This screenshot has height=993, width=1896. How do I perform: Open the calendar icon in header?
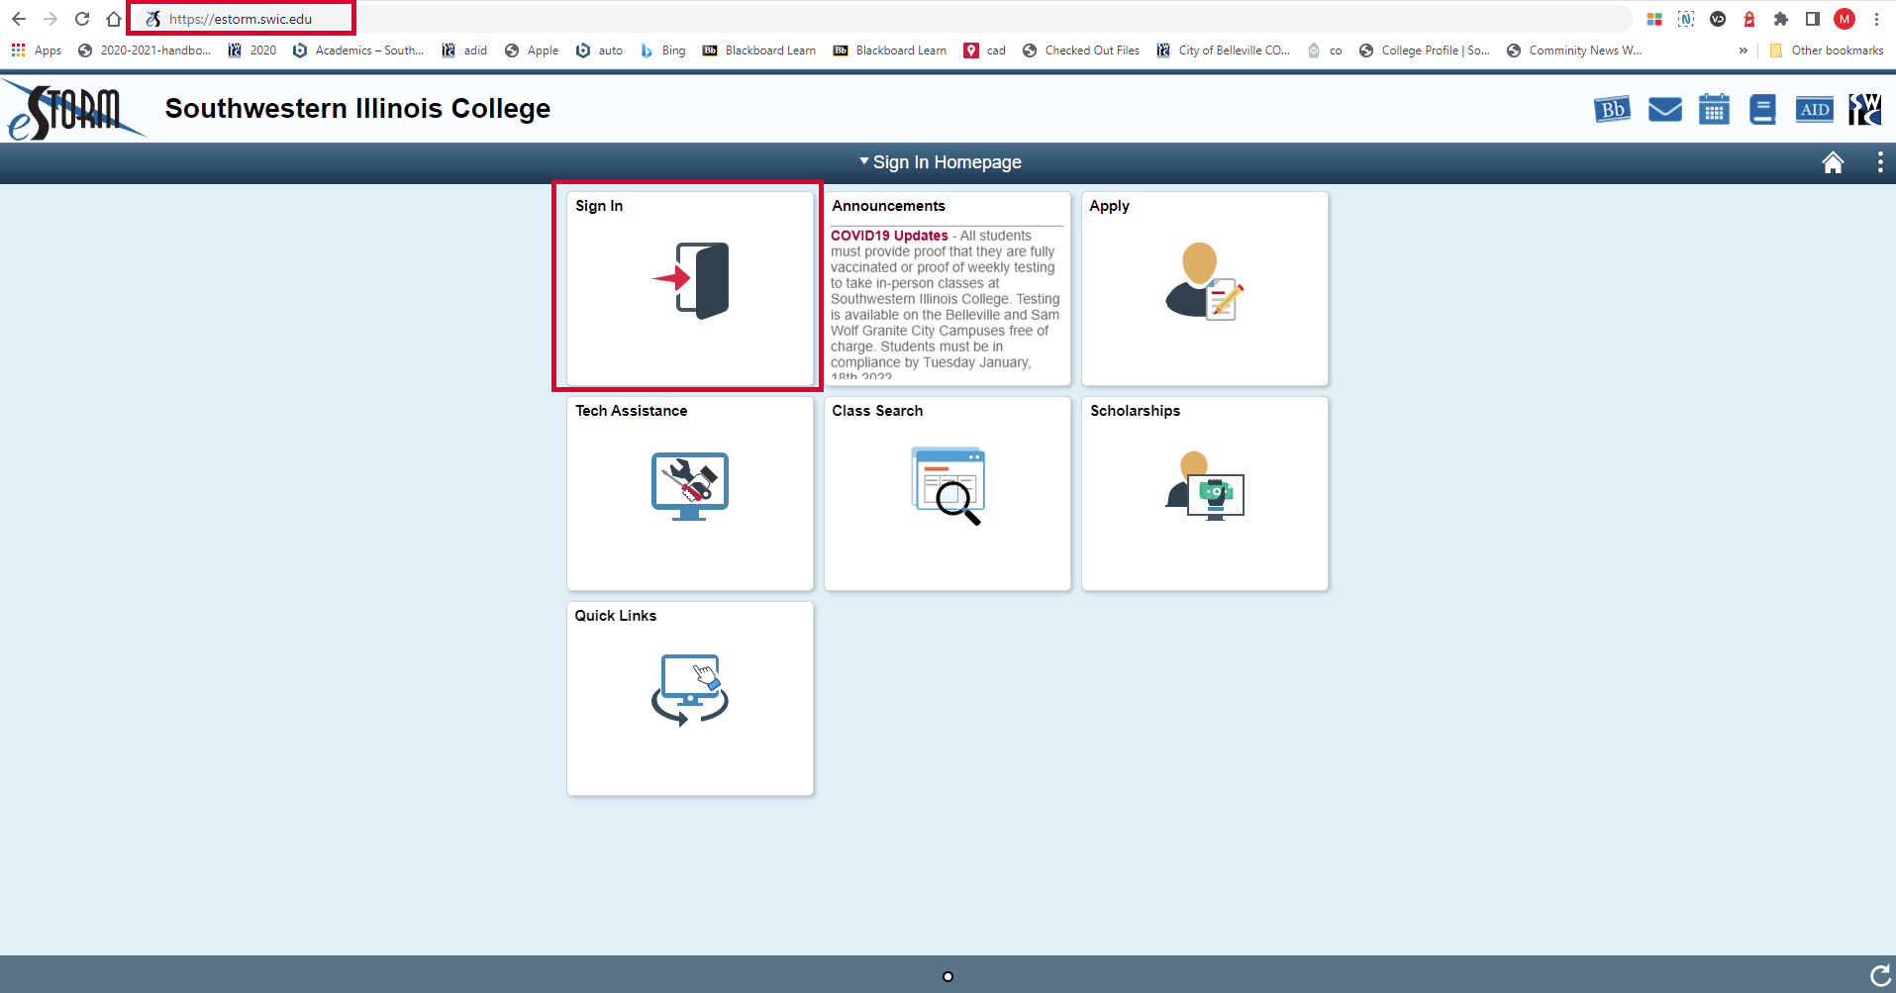point(1714,110)
